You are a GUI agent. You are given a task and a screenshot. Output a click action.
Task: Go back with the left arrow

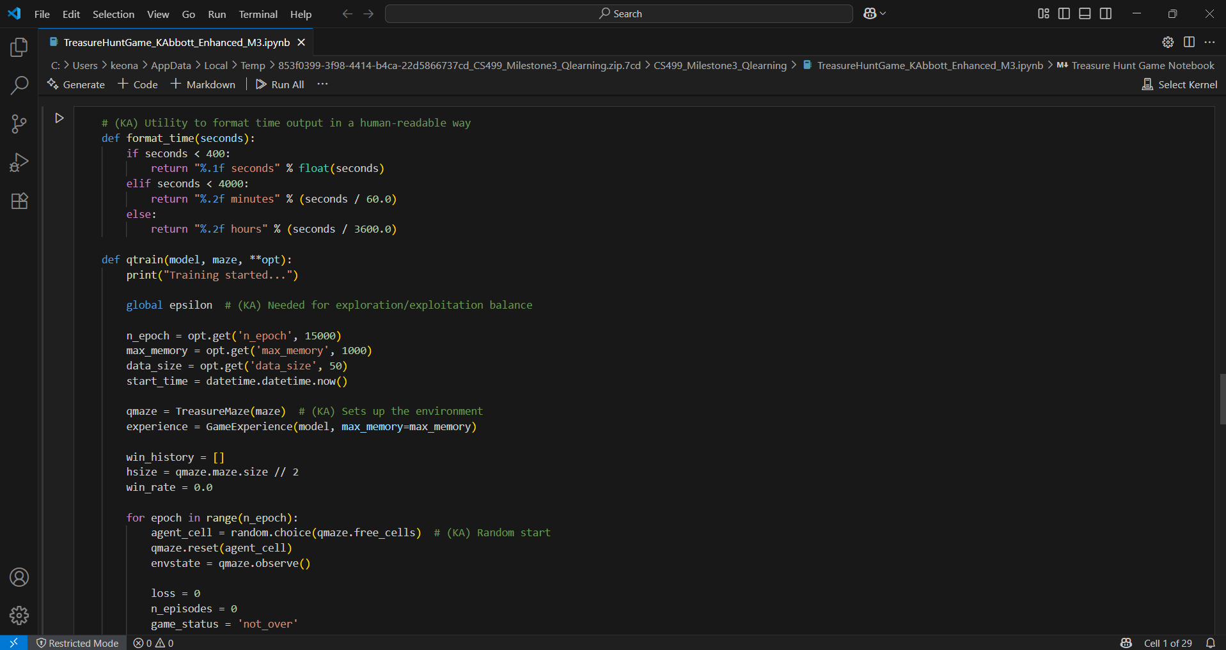tap(347, 13)
